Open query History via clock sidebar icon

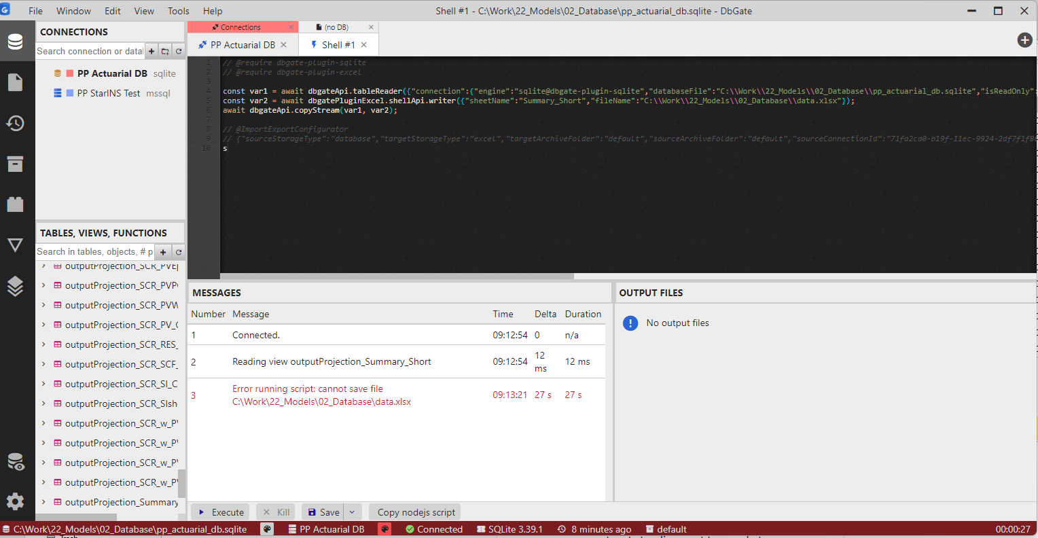click(x=15, y=123)
